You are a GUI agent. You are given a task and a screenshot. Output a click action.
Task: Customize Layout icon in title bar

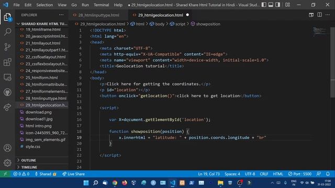pyautogui.click(x=287, y=5)
